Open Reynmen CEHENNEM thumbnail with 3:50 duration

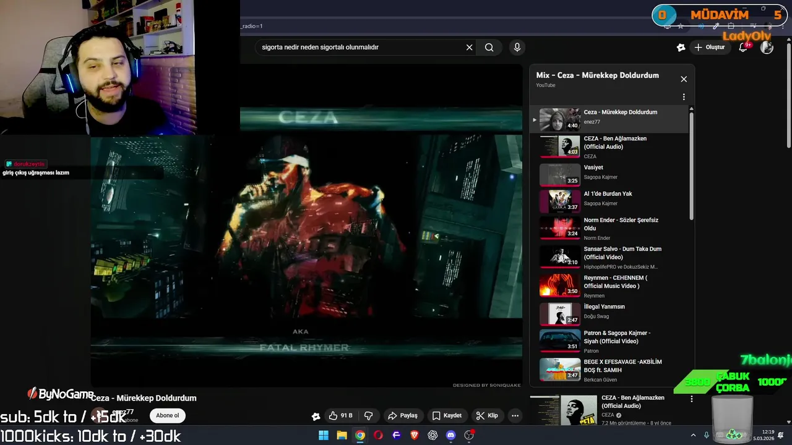[560, 285]
